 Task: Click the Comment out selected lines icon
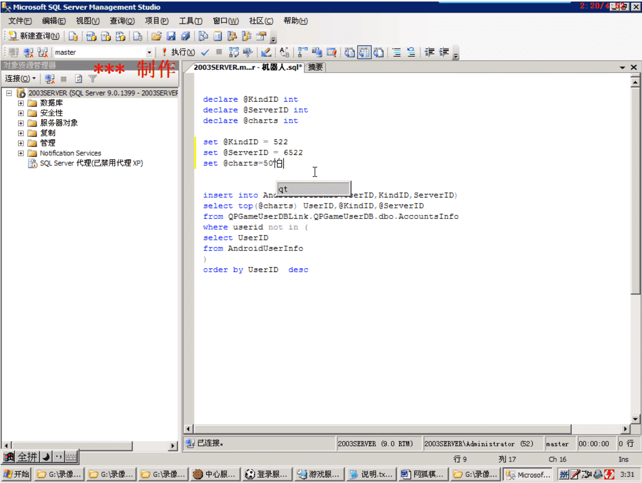(x=397, y=52)
